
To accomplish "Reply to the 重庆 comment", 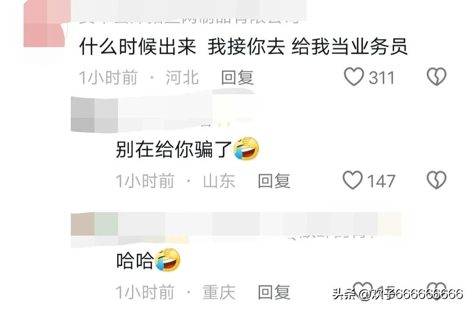I will pyautogui.click(x=274, y=292).
